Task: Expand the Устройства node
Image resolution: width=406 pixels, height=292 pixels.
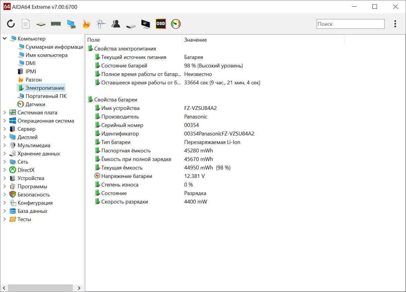Action: point(4,178)
